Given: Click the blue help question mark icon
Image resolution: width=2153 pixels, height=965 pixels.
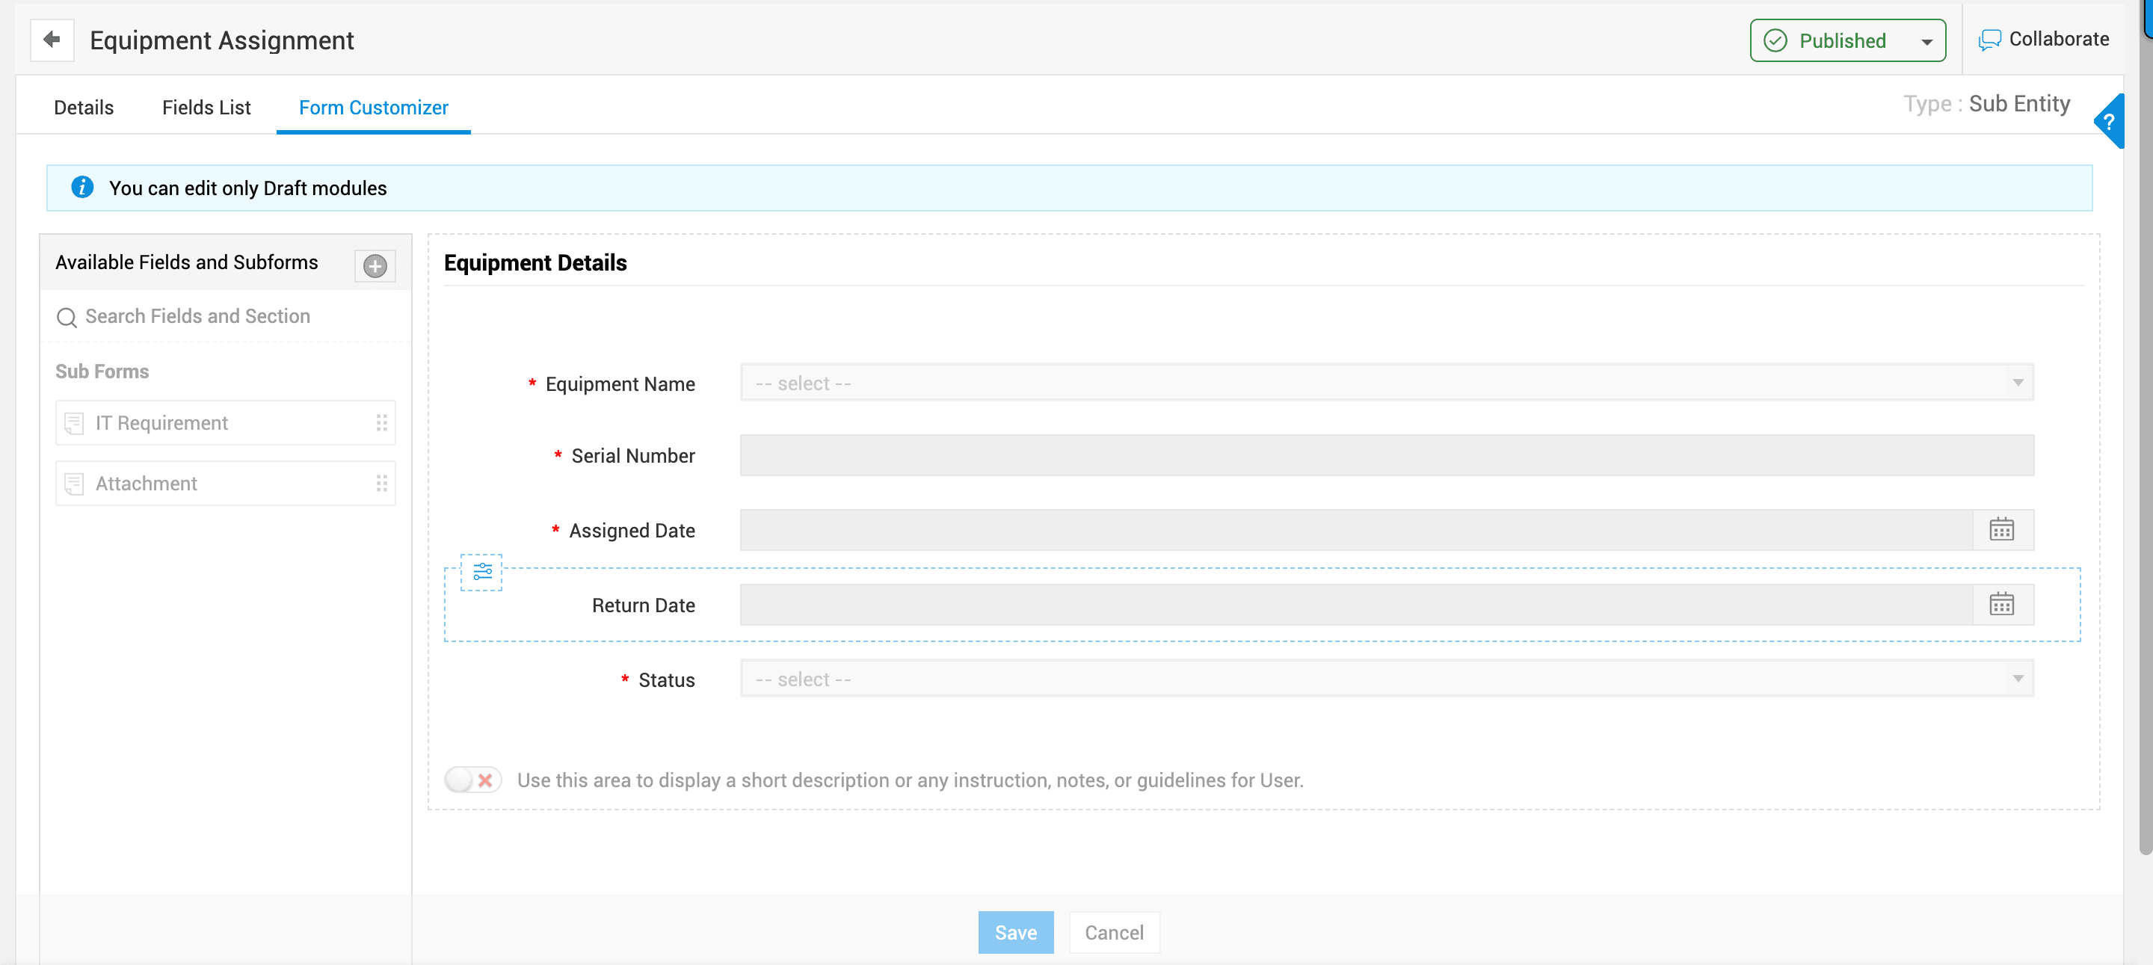Looking at the screenshot, I should coord(2108,121).
